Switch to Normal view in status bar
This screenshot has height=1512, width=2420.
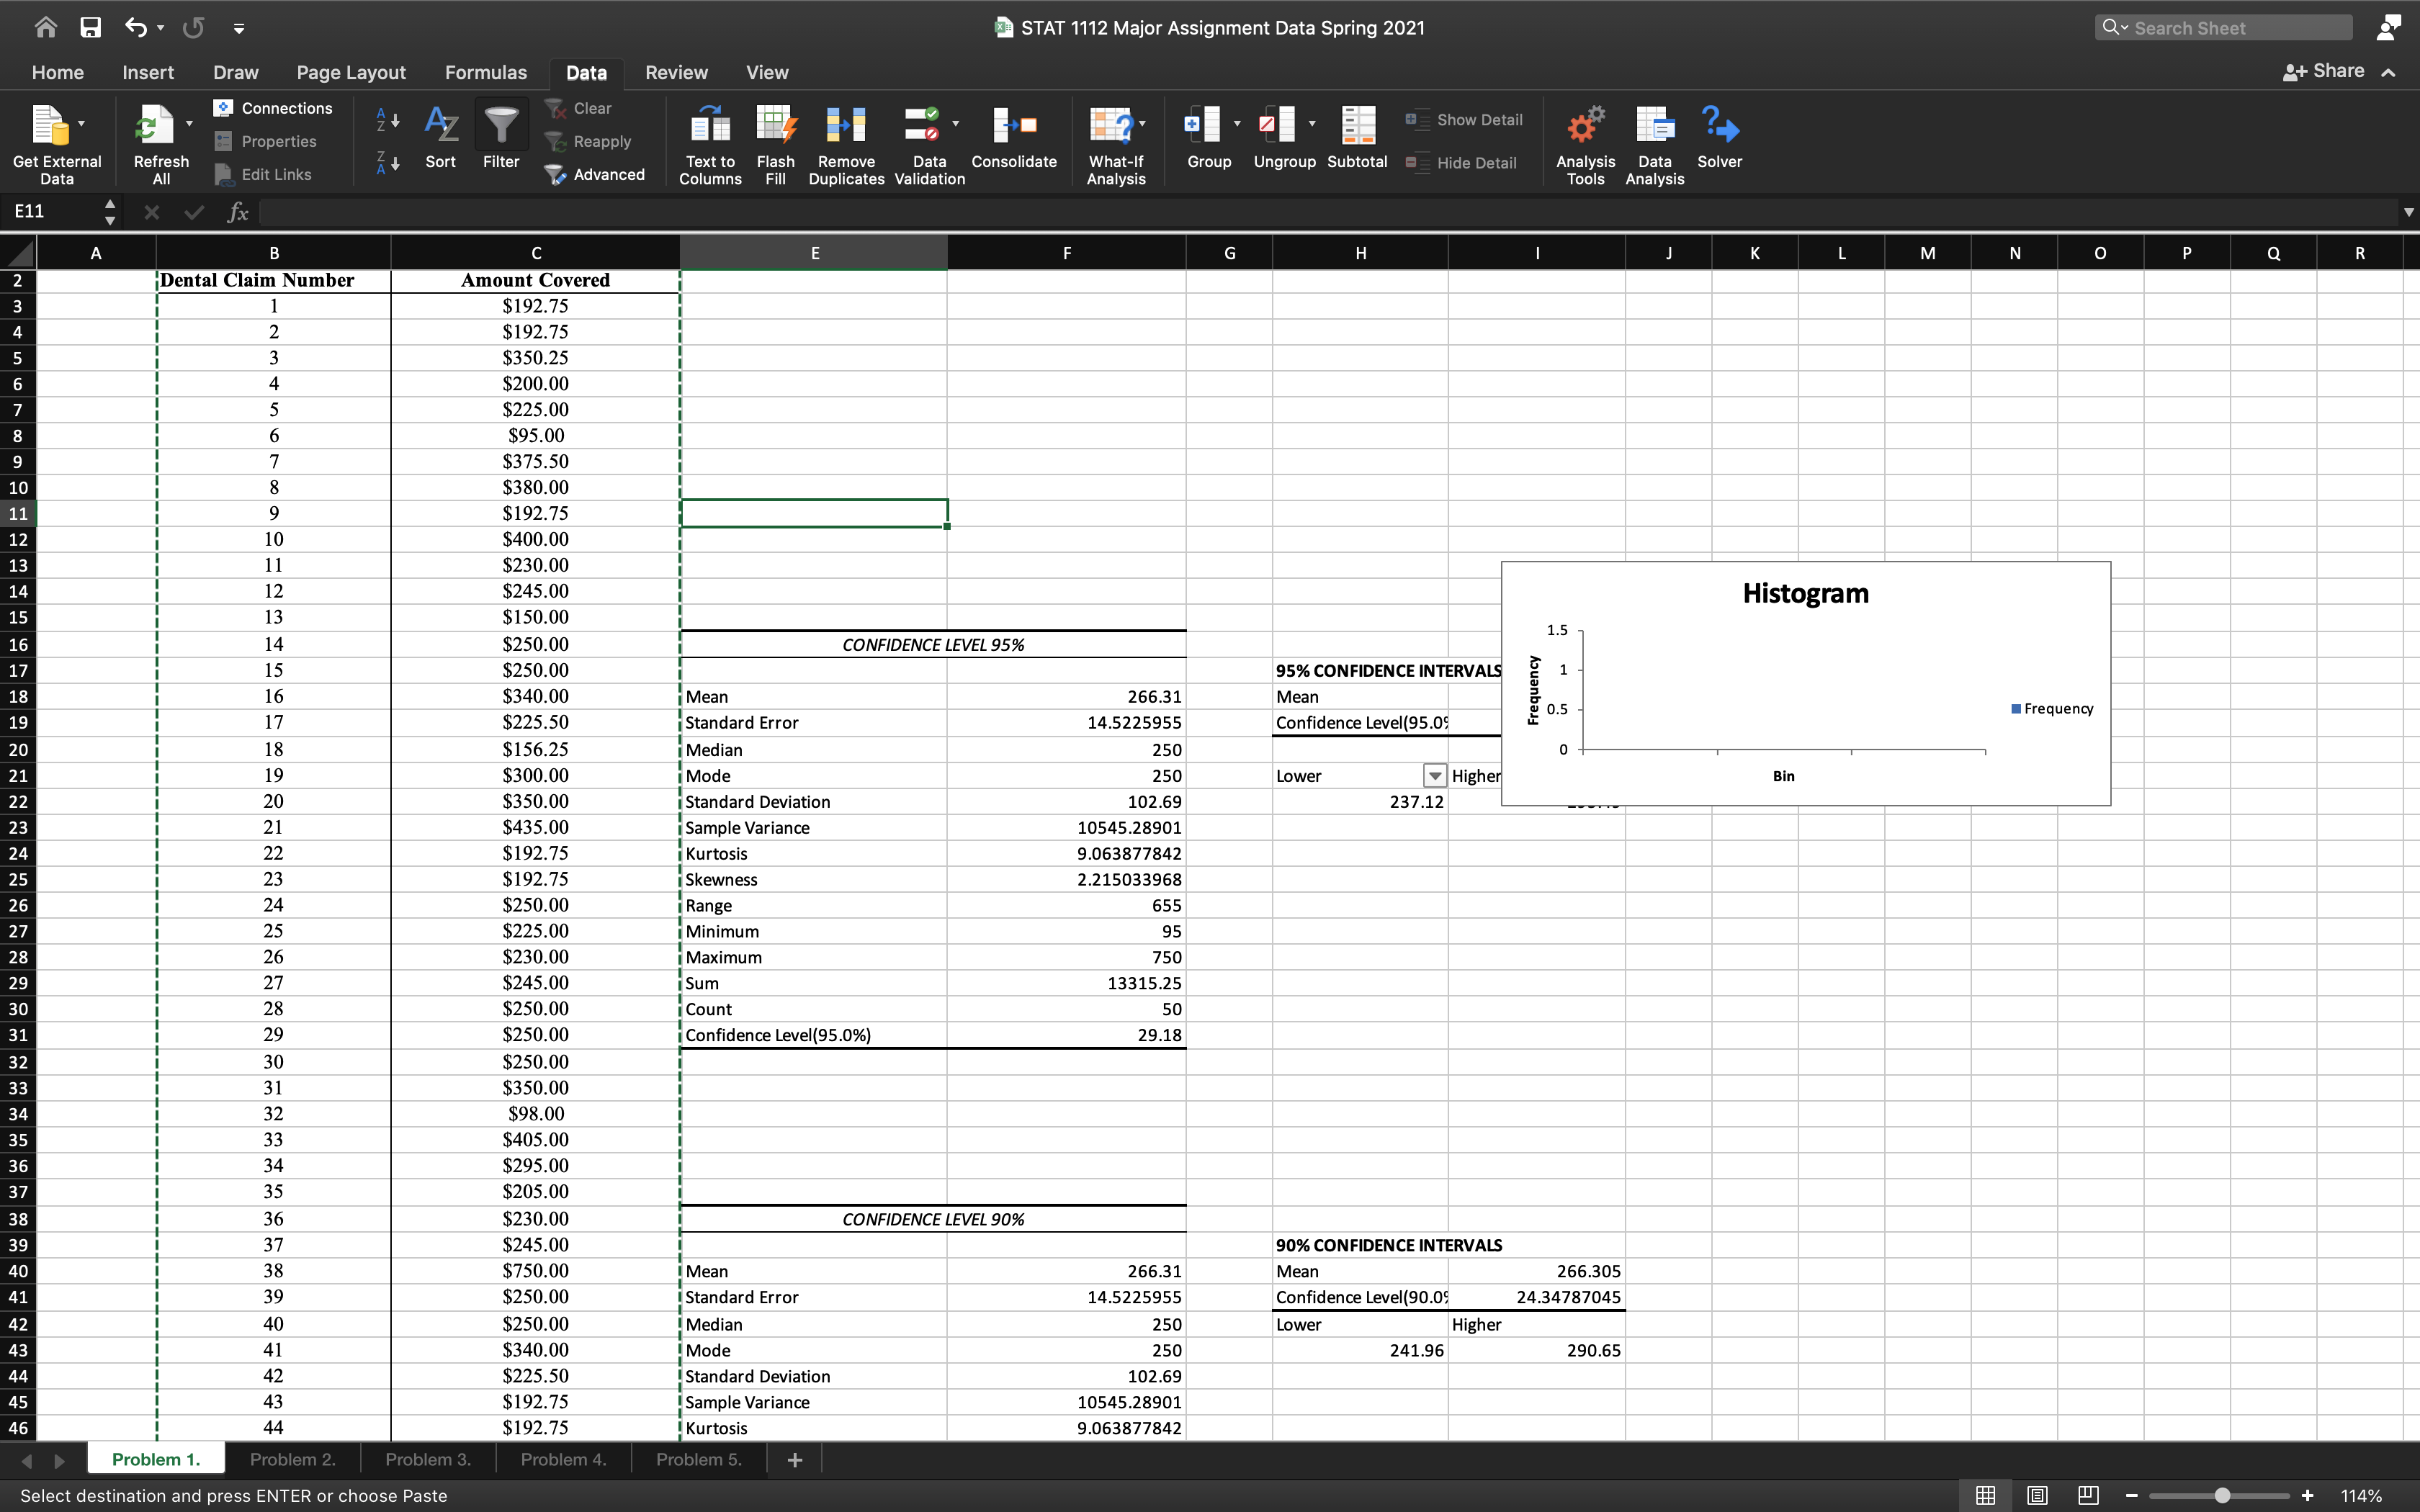point(1986,1495)
